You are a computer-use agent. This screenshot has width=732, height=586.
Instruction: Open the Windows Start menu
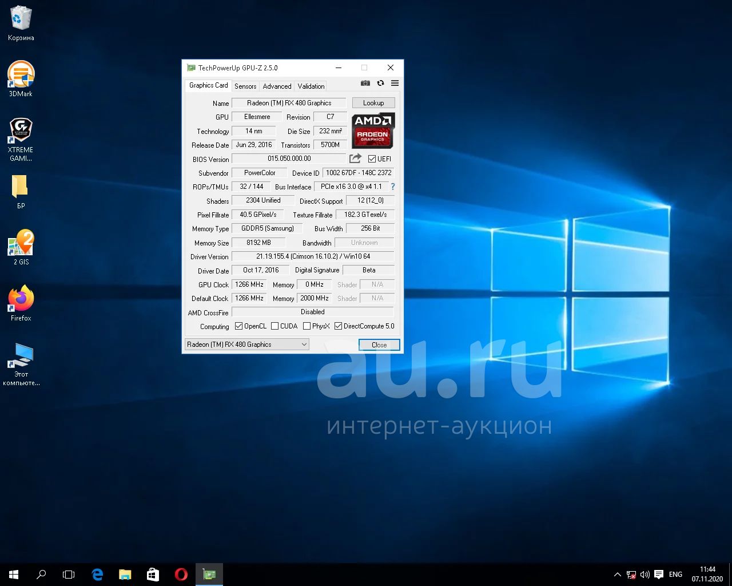(14, 574)
